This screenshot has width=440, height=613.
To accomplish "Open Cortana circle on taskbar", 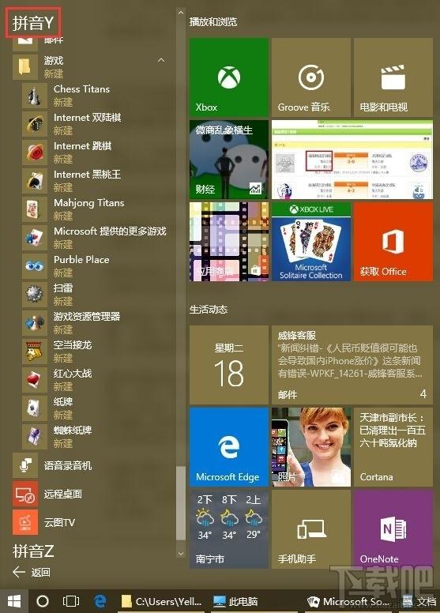I will pyautogui.click(x=42, y=601).
